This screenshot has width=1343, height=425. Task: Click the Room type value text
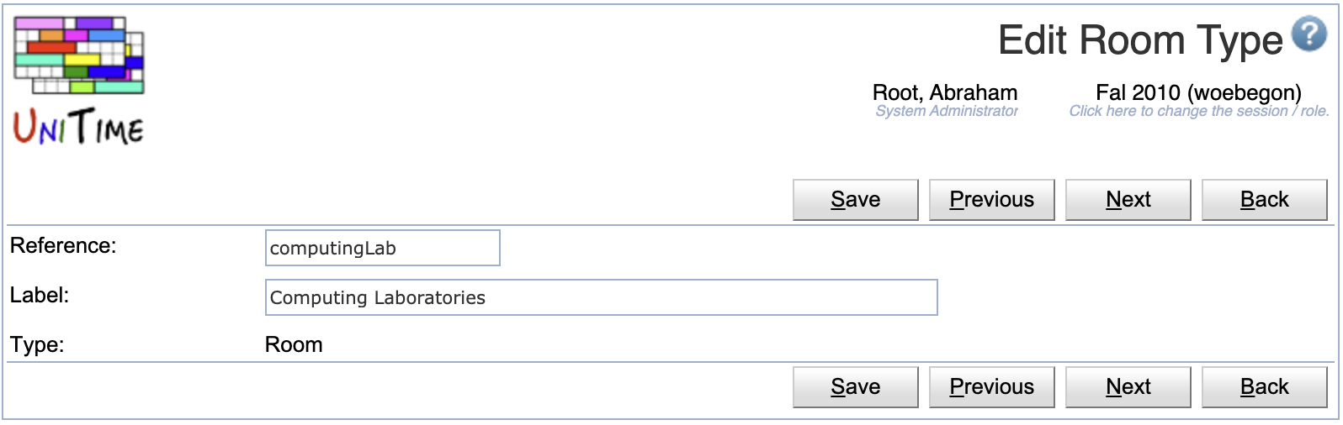294,345
